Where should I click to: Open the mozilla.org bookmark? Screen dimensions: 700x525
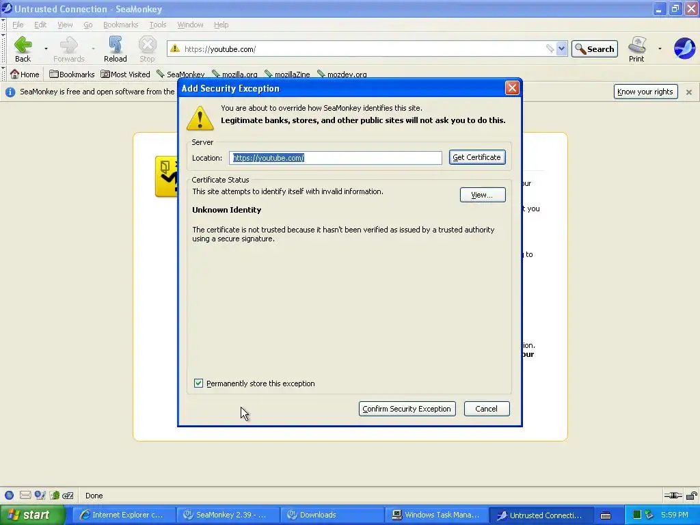[235, 74]
